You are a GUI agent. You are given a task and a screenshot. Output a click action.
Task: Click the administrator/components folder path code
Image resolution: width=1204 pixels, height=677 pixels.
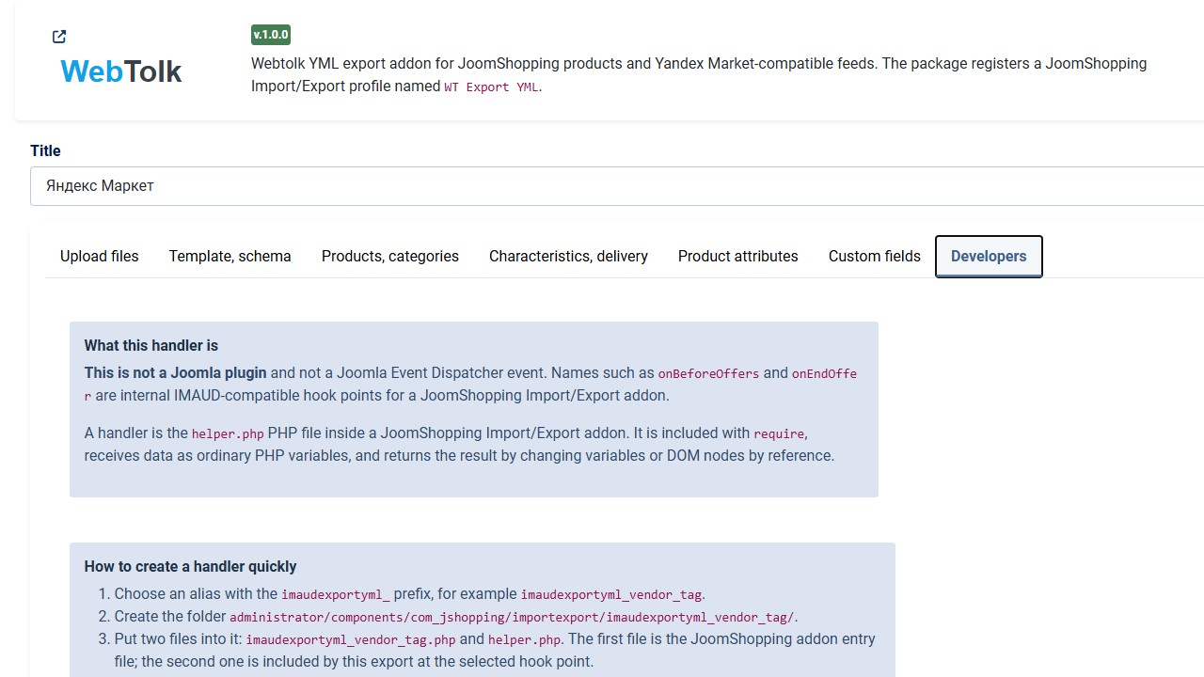click(x=512, y=617)
